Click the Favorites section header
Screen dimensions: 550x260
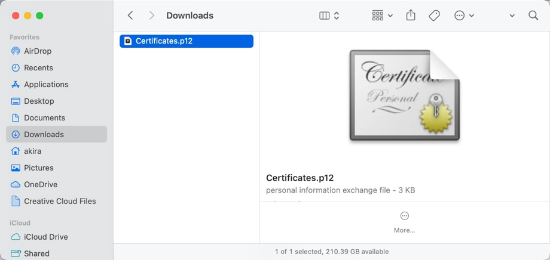coord(25,37)
